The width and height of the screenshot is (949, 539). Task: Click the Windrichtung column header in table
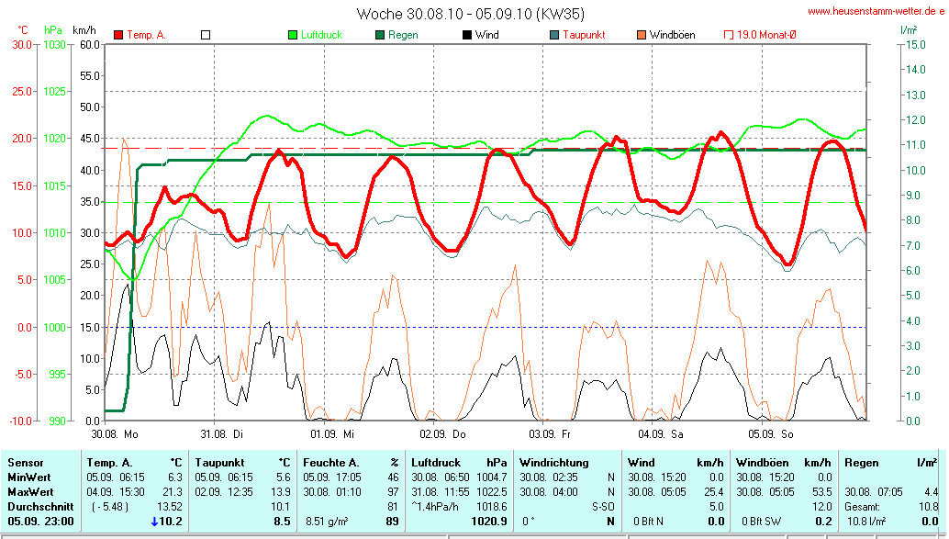[x=553, y=463]
